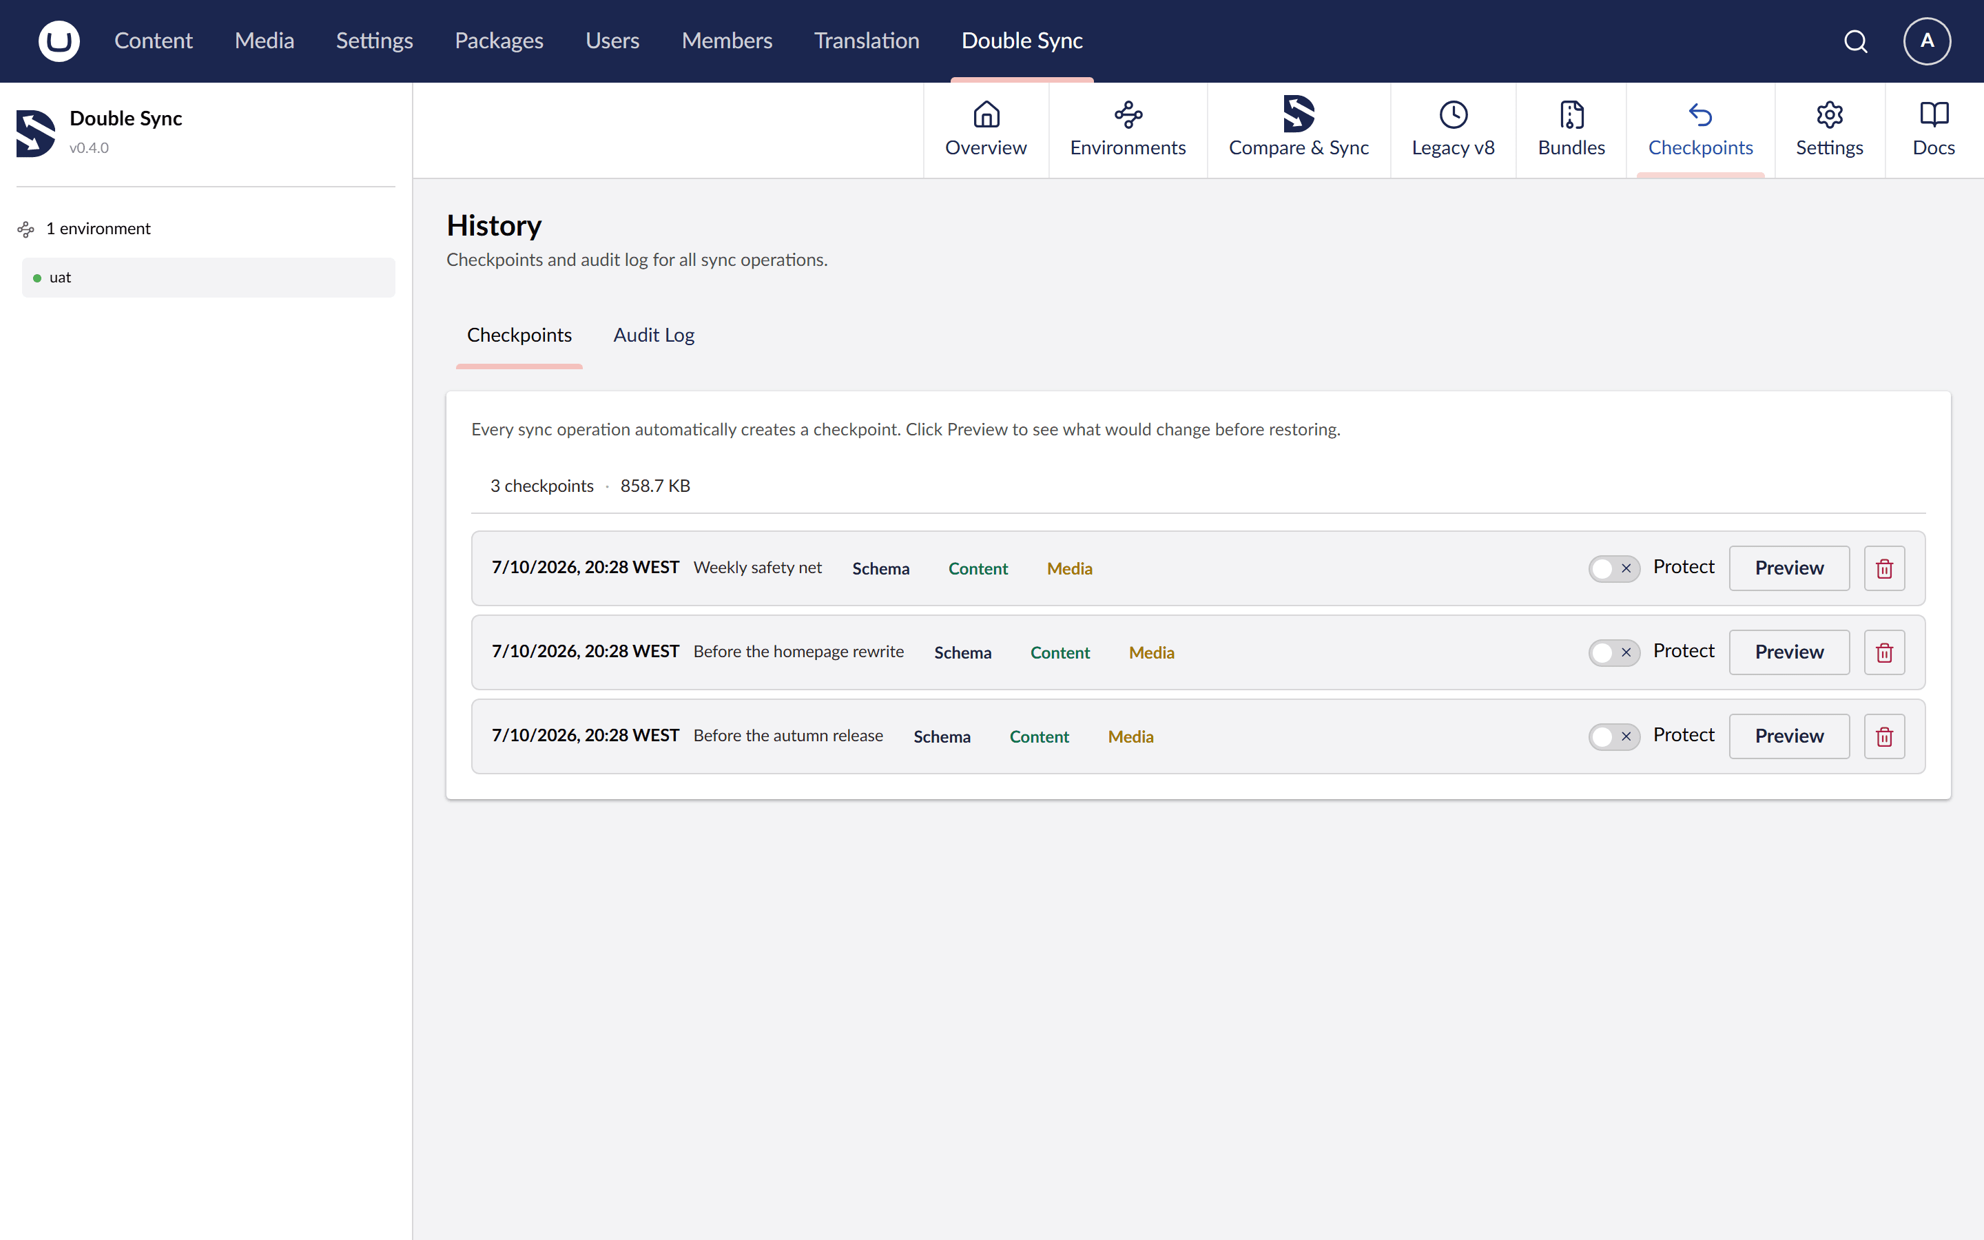Viewport: 1984px width, 1240px height.
Task: Select the Double Sync top menu
Action: tap(1022, 41)
